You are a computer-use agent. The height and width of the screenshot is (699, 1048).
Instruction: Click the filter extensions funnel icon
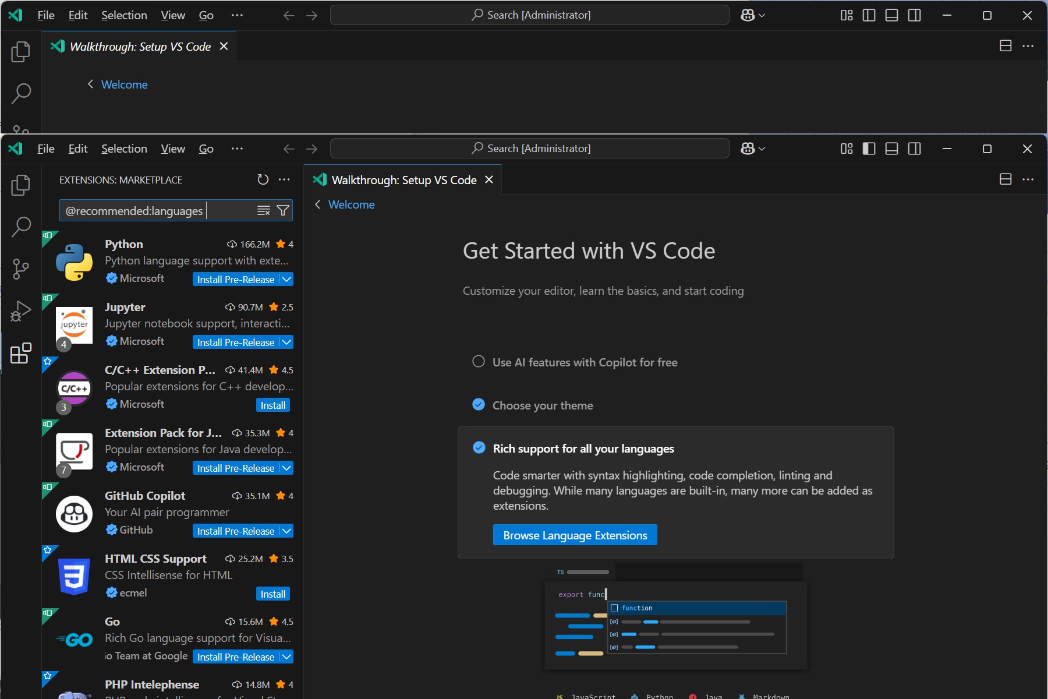283,210
